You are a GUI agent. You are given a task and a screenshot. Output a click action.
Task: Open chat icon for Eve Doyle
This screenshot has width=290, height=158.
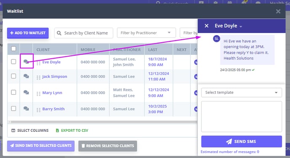26,62
